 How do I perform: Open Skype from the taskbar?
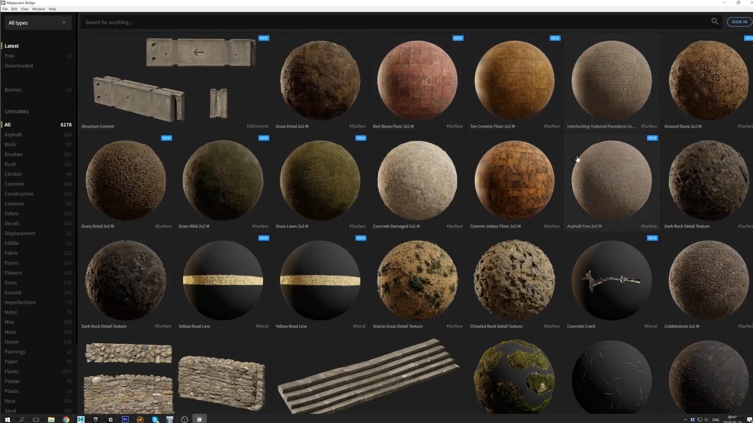[x=155, y=419]
